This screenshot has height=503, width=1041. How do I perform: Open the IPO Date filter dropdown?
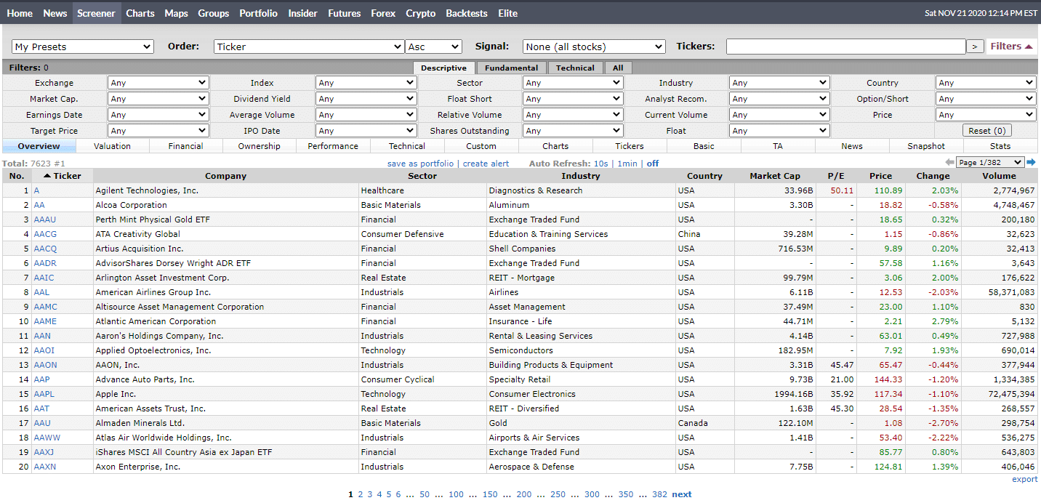366,131
